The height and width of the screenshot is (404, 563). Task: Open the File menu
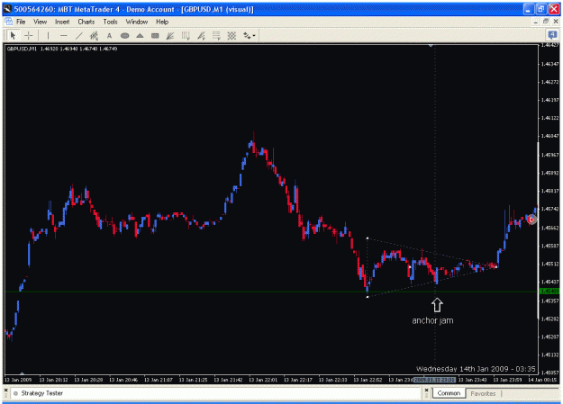click(21, 22)
